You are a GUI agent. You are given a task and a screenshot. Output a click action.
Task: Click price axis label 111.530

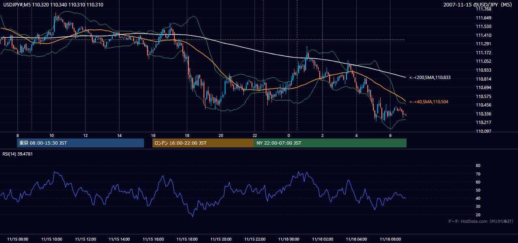484,26
